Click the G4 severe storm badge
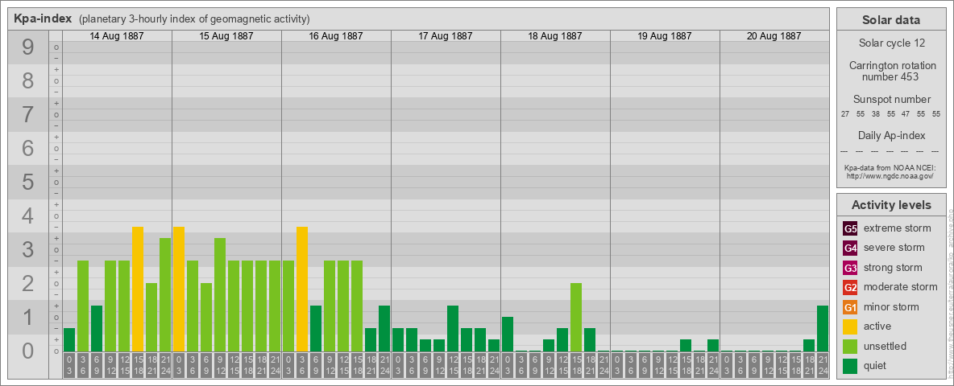The height and width of the screenshot is (386, 954). tap(850, 248)
